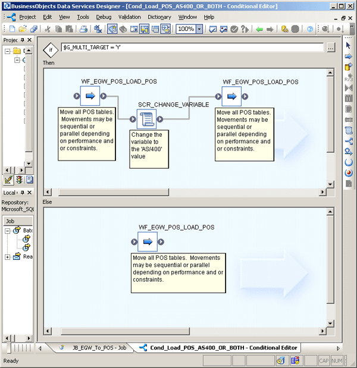Click the if condition expression field
The height and width of the screenshot is (368, 357).
point(190,47)
